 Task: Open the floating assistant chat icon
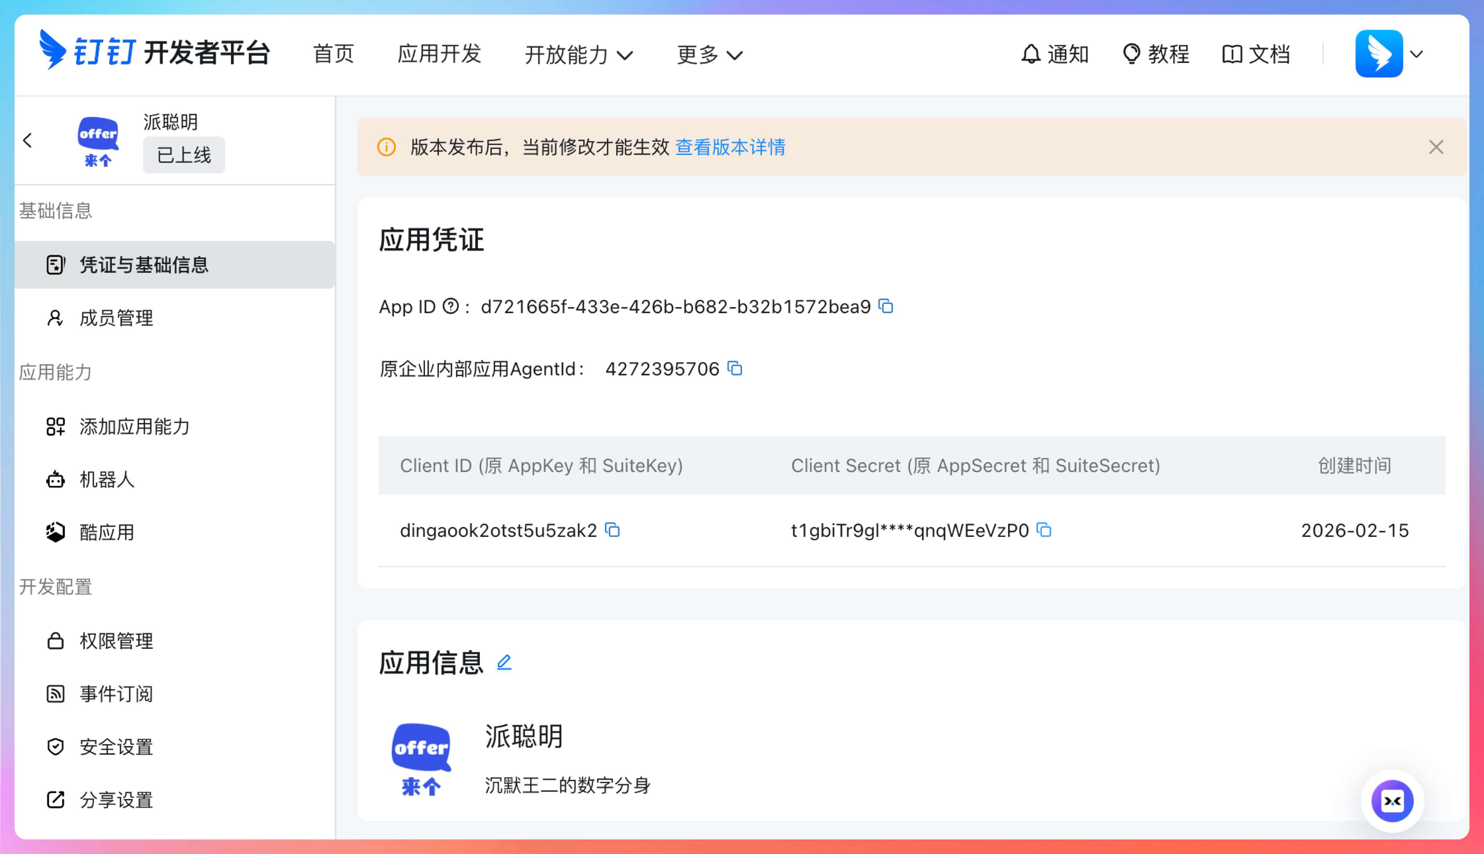1392,801
